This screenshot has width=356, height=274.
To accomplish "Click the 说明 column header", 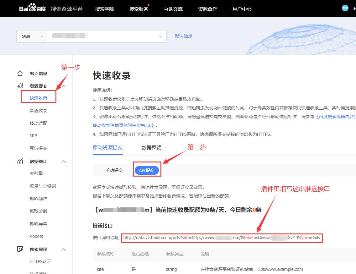I will click(205, 254).
